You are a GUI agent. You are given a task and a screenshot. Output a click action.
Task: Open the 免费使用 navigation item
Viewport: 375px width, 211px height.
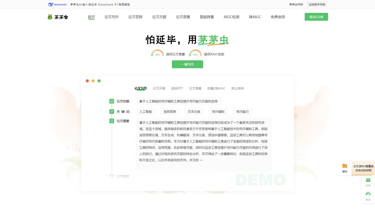[278, 17]
